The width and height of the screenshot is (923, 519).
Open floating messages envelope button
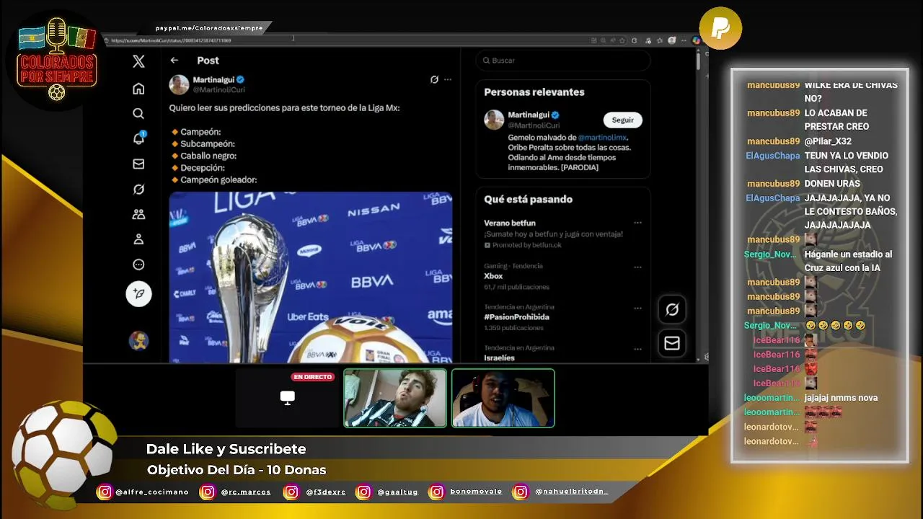672,344
